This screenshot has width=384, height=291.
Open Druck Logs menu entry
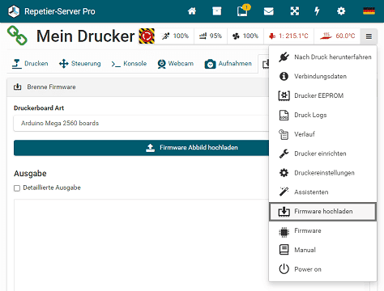pyautogui.click(x=322, y=115)
